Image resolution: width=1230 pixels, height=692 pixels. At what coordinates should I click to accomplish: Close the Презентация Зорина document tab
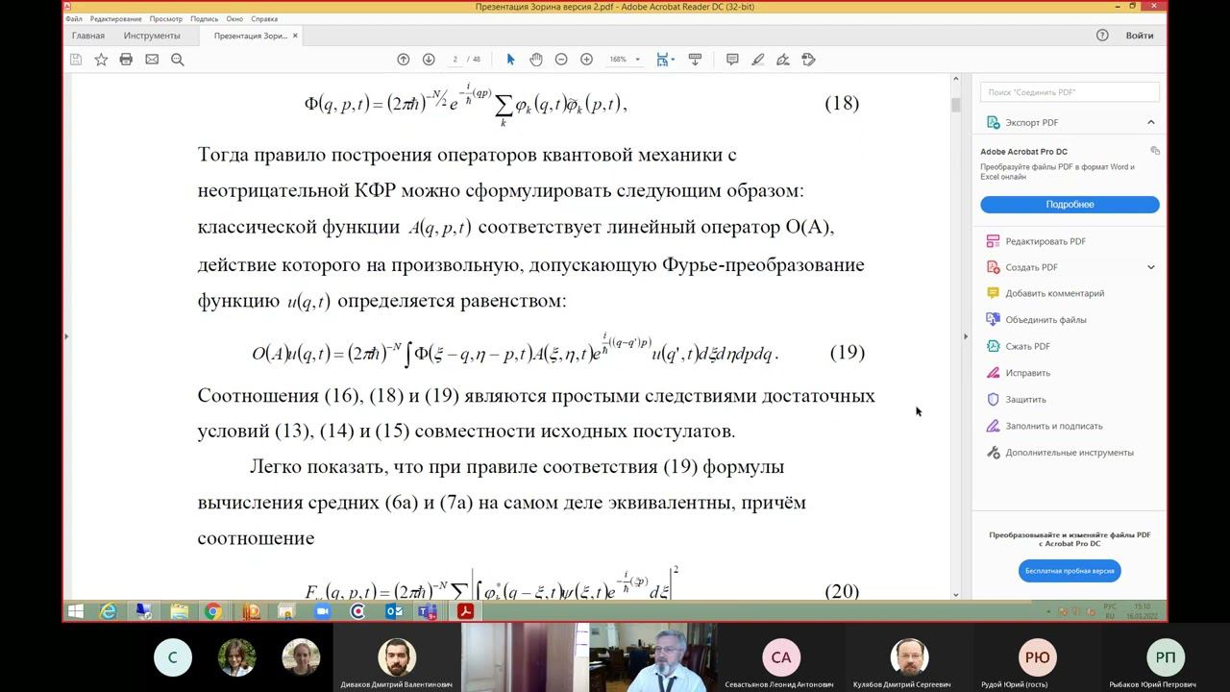click(295, 36)
